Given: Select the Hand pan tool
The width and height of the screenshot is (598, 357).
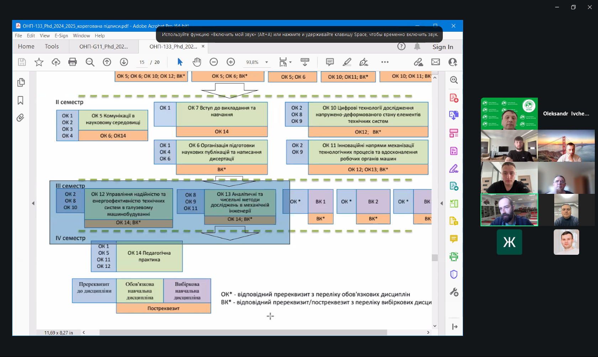Looking at the screenshot, I should click(x=197, y=62).
